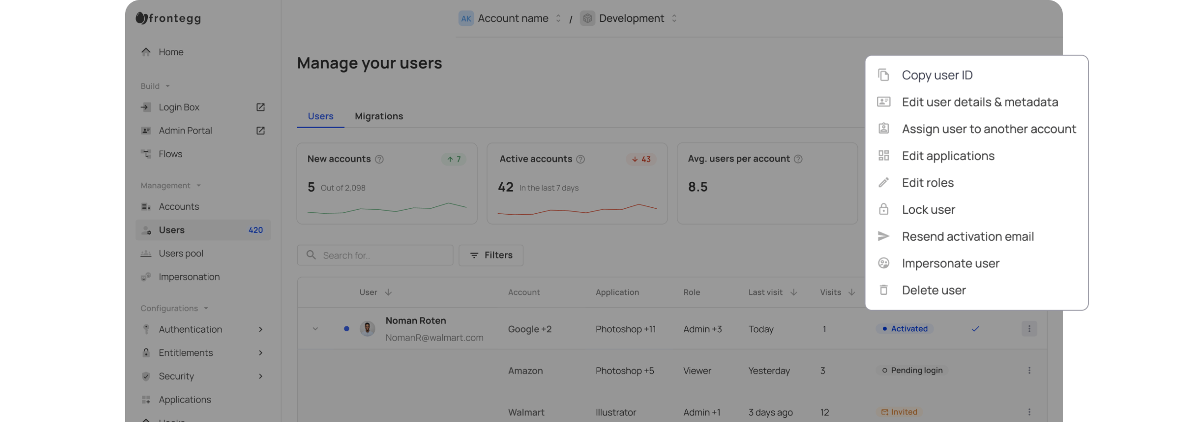This screenshot has height=422, width=1187.
Task: Click the frontegg logo
Action: (x=168, y=19)
